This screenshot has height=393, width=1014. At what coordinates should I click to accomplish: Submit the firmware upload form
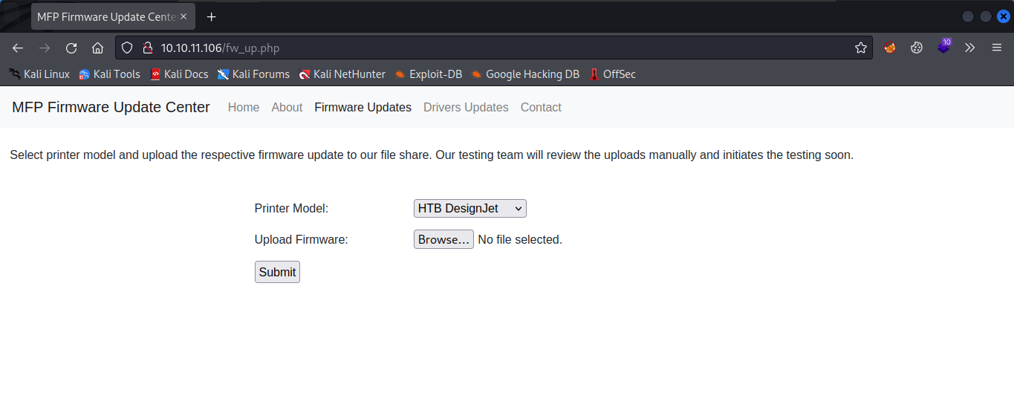click(277, 272)
